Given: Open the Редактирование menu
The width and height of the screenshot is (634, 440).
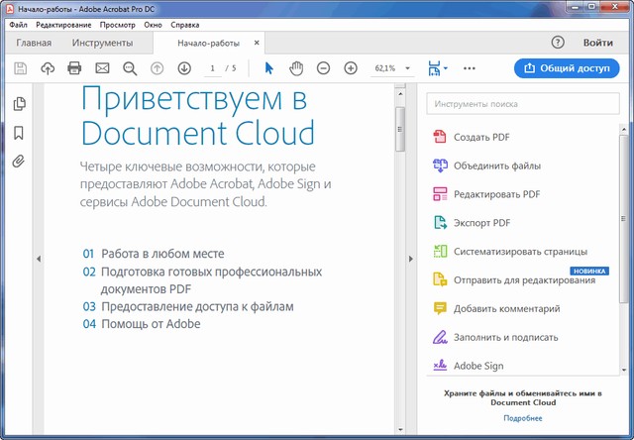Looking at the screenshot, I should (63, 23).
